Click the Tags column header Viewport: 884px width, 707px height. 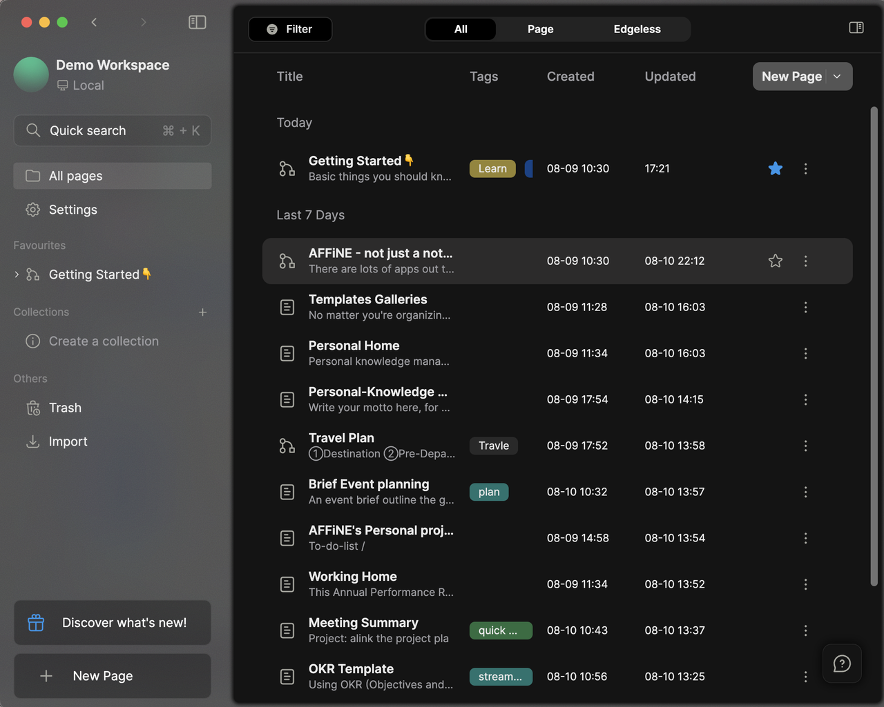click(x=483, y=77)
